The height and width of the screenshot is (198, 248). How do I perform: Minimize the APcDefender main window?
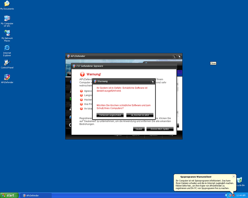point(174,56)
